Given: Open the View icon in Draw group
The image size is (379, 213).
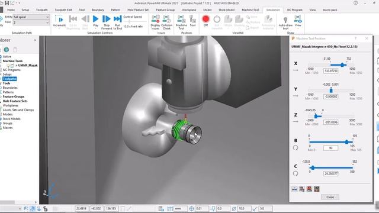Looking at the screenshot, I should pyautogui.click(x=298, y=19).
